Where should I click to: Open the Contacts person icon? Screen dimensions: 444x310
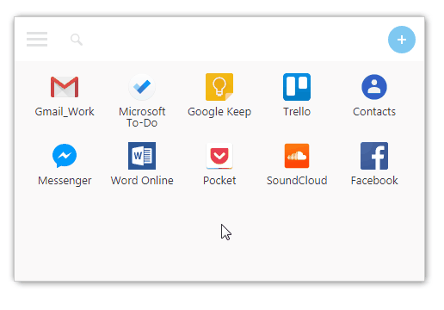pyautogui.click(x=374, y=87)
